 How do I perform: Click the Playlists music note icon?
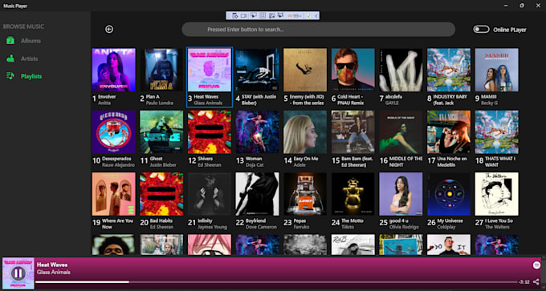pos(10,76)
